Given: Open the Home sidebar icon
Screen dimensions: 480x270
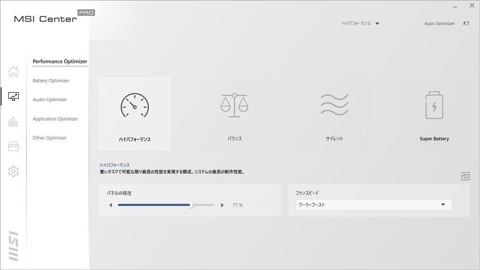Looking at the screenshot, I should coord(14,72).
